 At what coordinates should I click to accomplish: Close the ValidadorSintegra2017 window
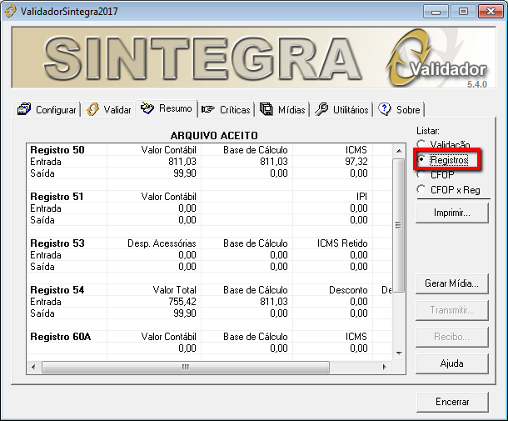pyautogui.click(x=491, y=12)
